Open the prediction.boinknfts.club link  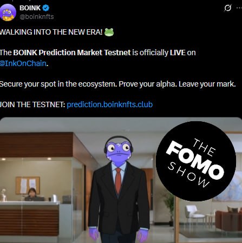(x=110, y=104)
